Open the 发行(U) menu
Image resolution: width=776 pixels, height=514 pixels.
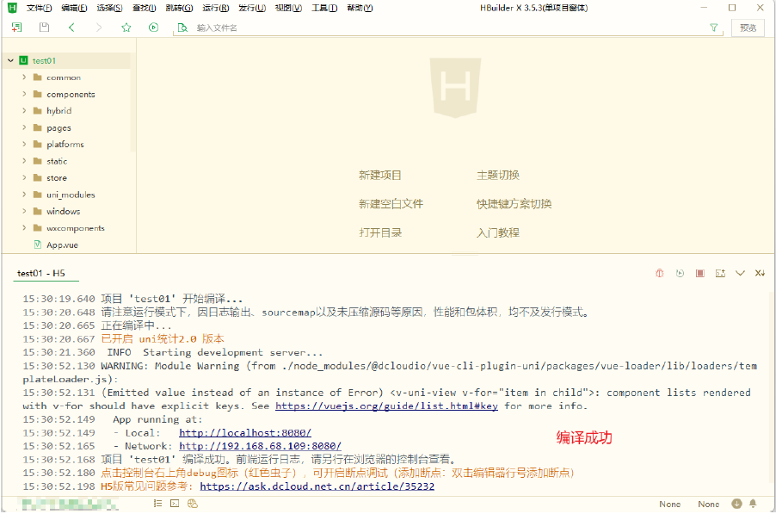coord(252,8)
